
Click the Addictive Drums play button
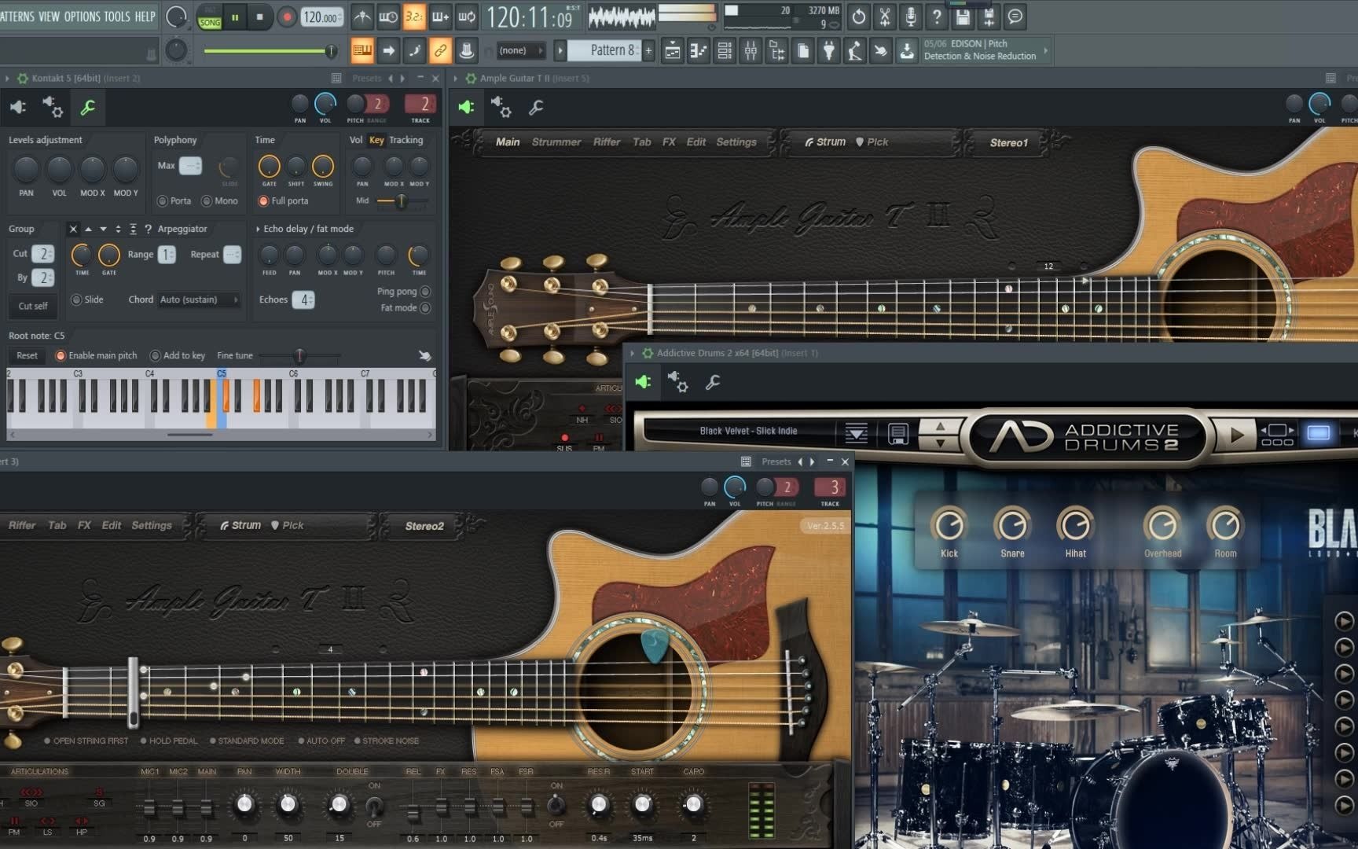(1236, 434)
